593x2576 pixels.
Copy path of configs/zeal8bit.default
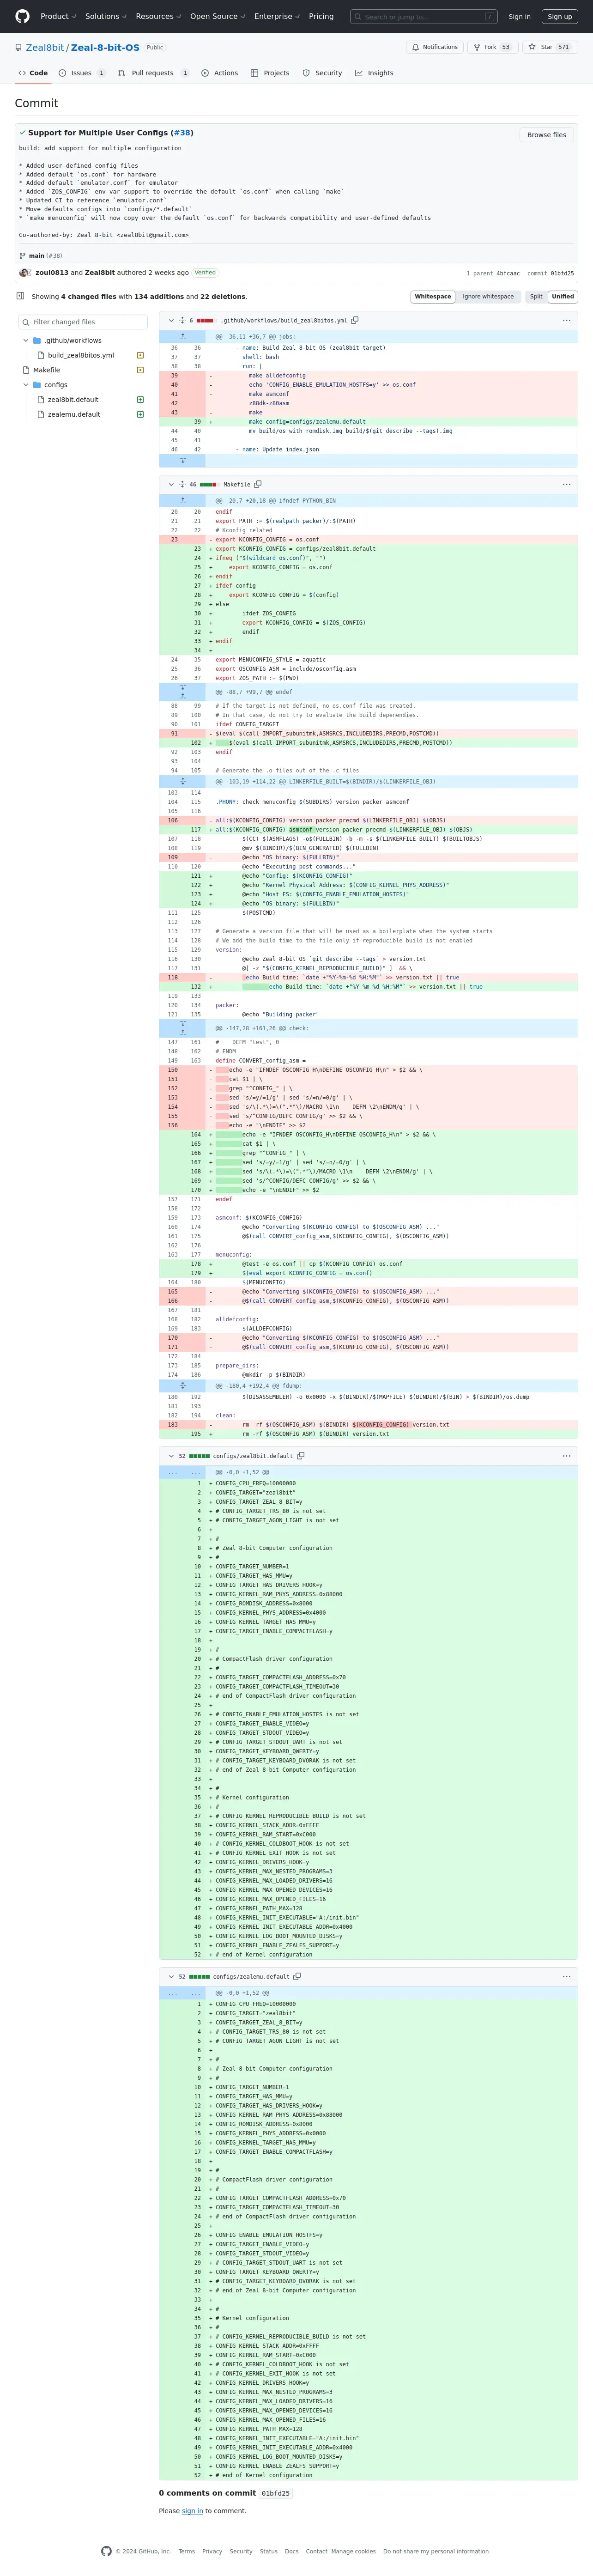pos(301,1456)
